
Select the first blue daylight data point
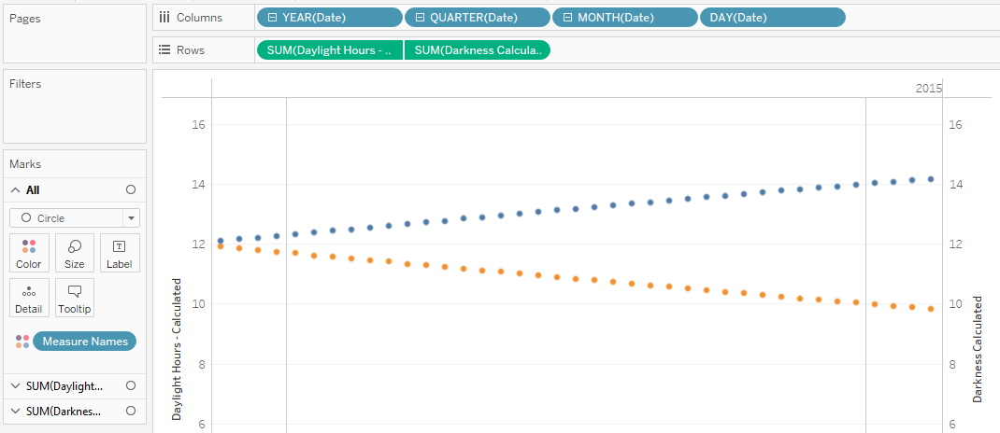click(x=221, y=241)
